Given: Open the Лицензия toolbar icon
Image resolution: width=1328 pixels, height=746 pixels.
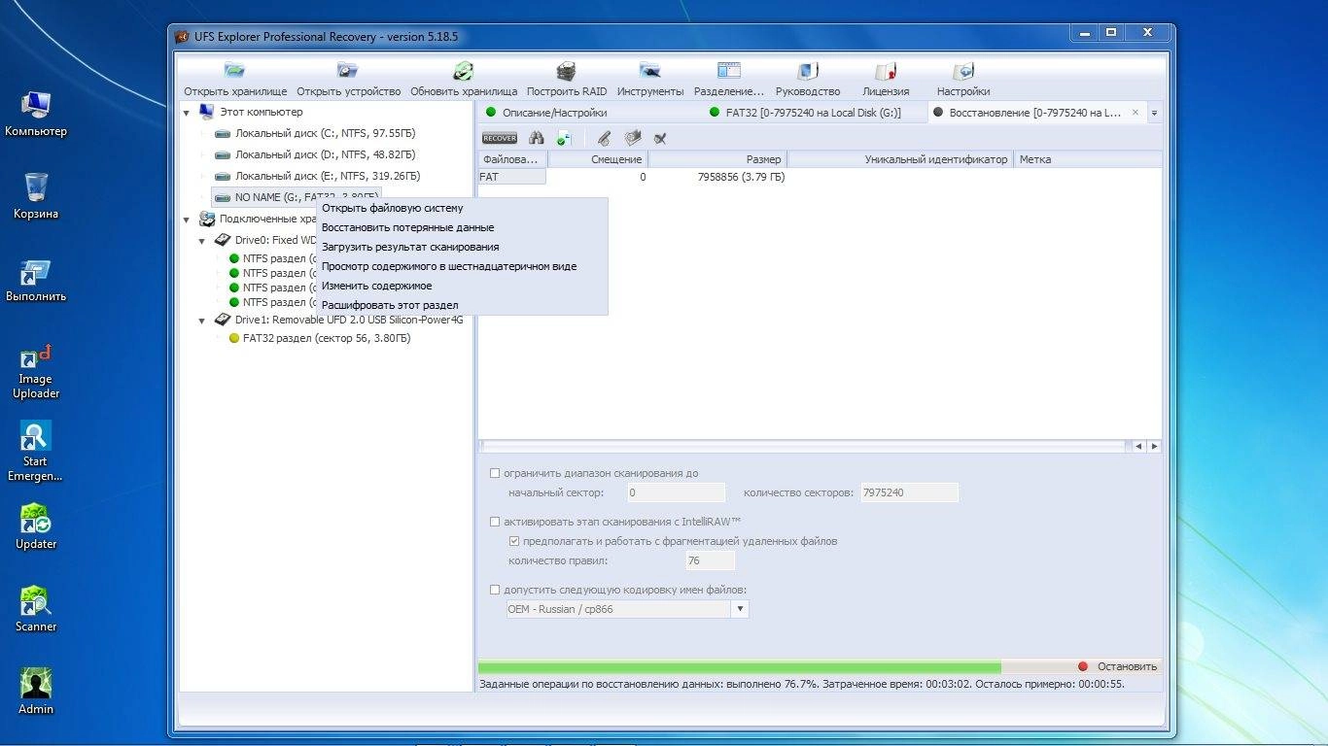Looking at the screenshot, I should coord(886,71).
